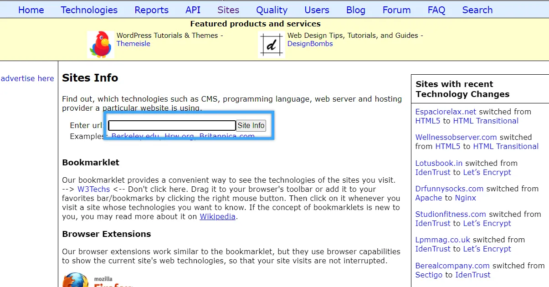Navigate to the FAQ page
The height and width of the screenshot is (287, 549).
436,10
